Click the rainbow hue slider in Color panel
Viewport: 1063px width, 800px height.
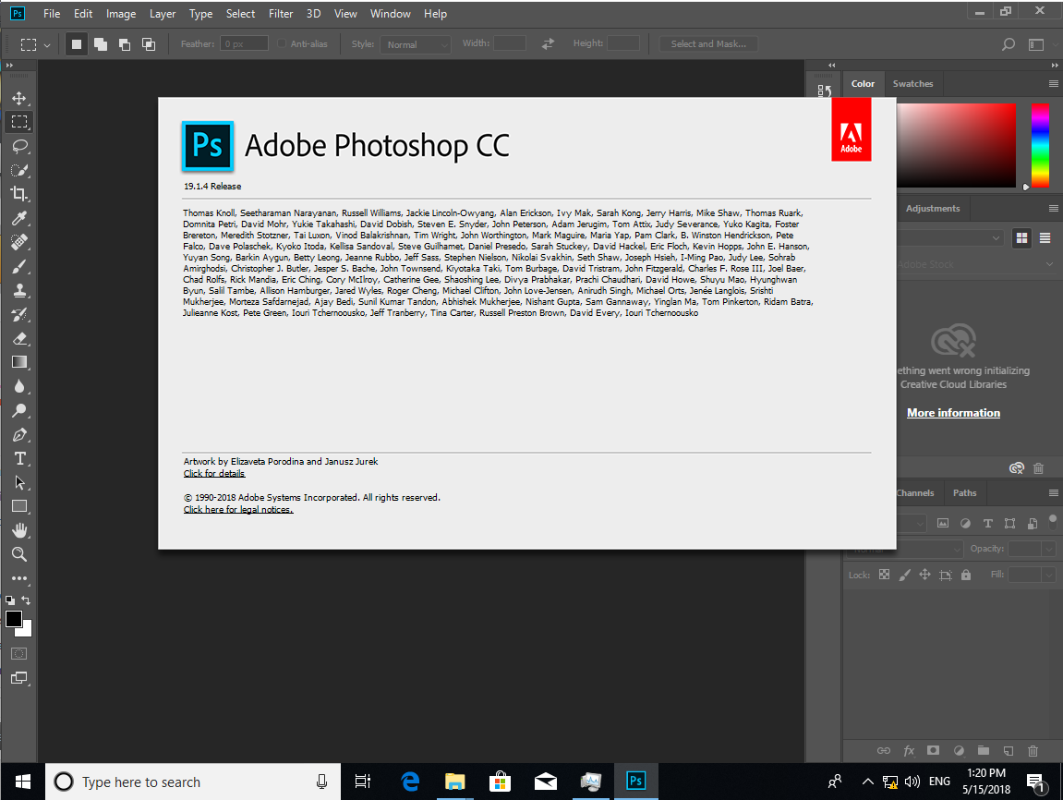[x=1040, y=145]
